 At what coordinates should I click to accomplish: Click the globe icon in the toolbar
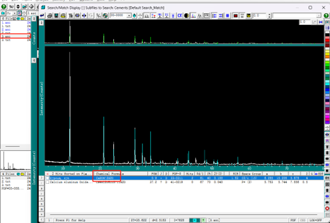[105, 15]
